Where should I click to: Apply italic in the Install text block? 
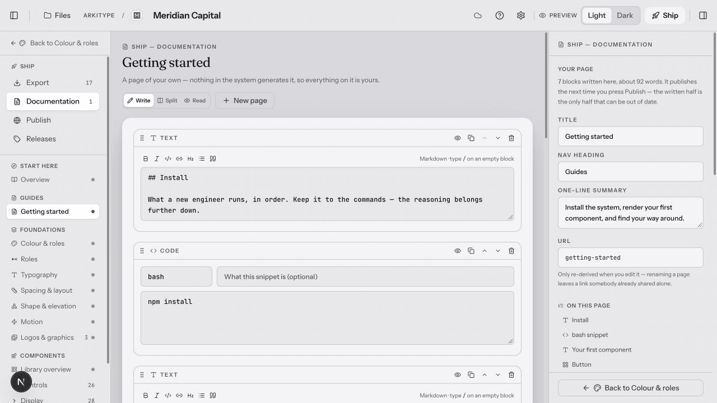pyautogui.click(x=157, y=159)
